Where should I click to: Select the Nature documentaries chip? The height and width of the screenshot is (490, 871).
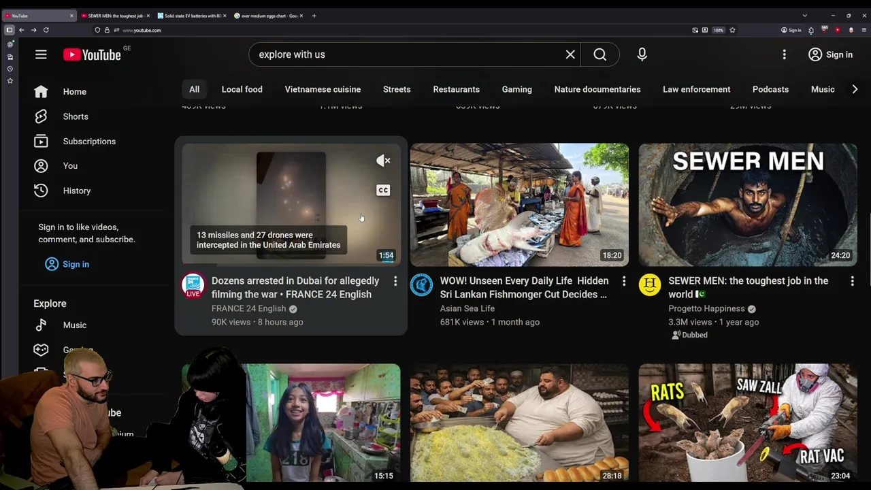tap(597, 89)
